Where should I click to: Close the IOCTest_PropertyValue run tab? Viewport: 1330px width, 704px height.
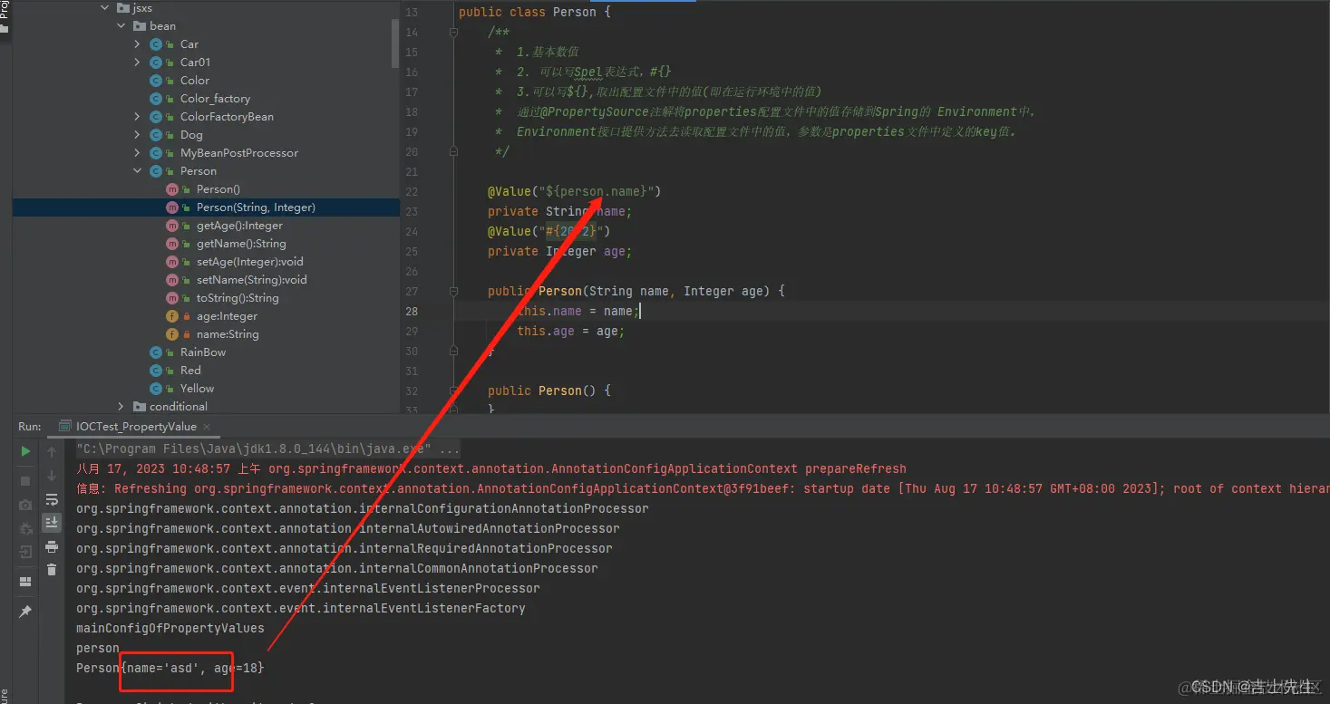[x=206, y=427]
